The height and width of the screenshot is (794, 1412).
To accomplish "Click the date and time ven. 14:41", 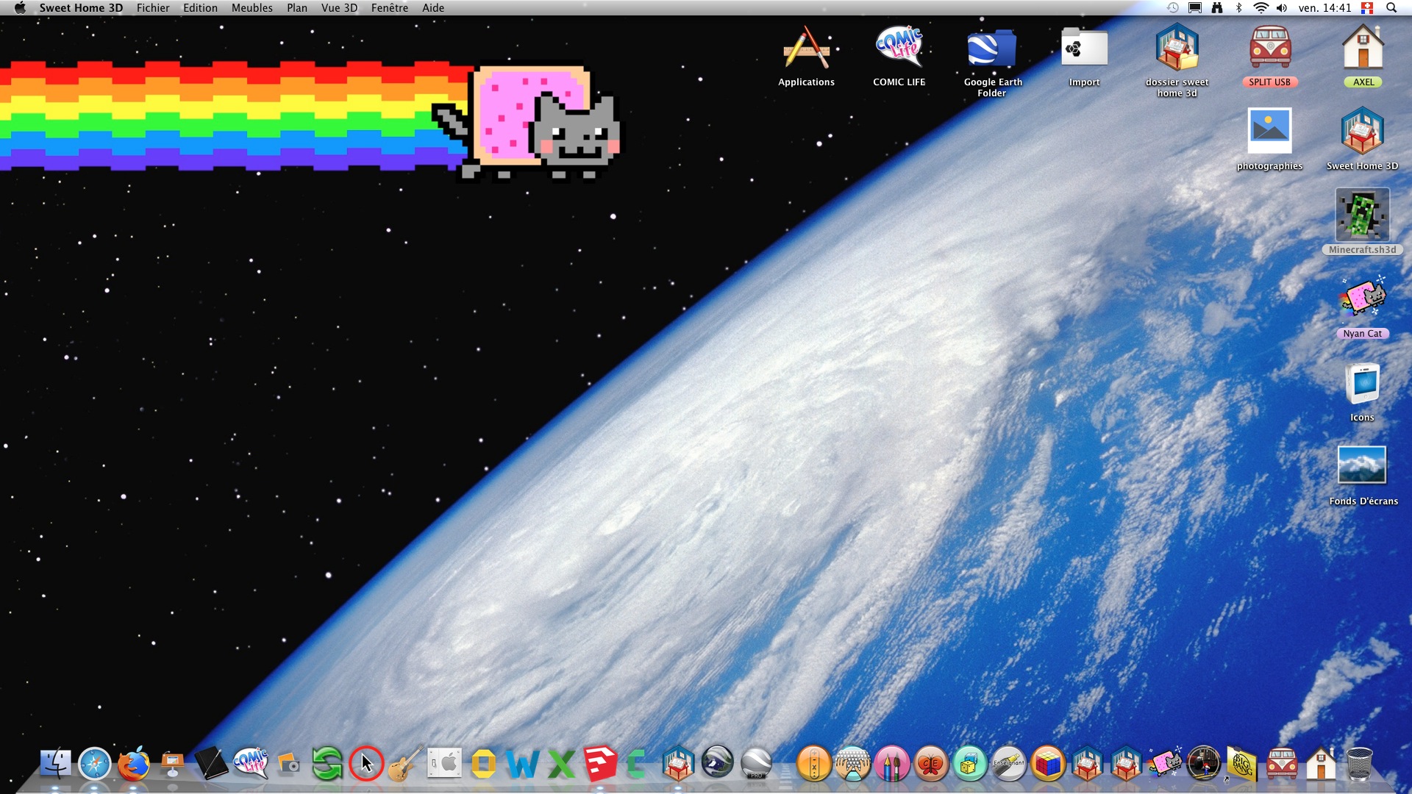I will 1324,8.
